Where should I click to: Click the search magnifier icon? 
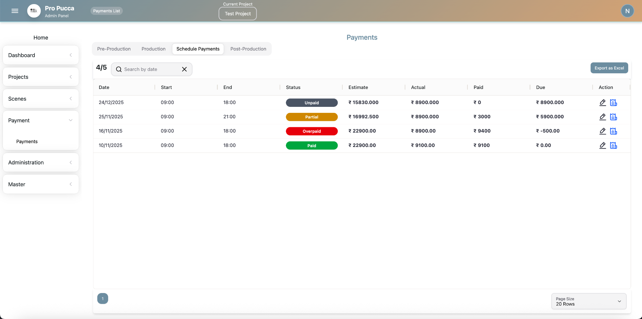pos(119,69)
